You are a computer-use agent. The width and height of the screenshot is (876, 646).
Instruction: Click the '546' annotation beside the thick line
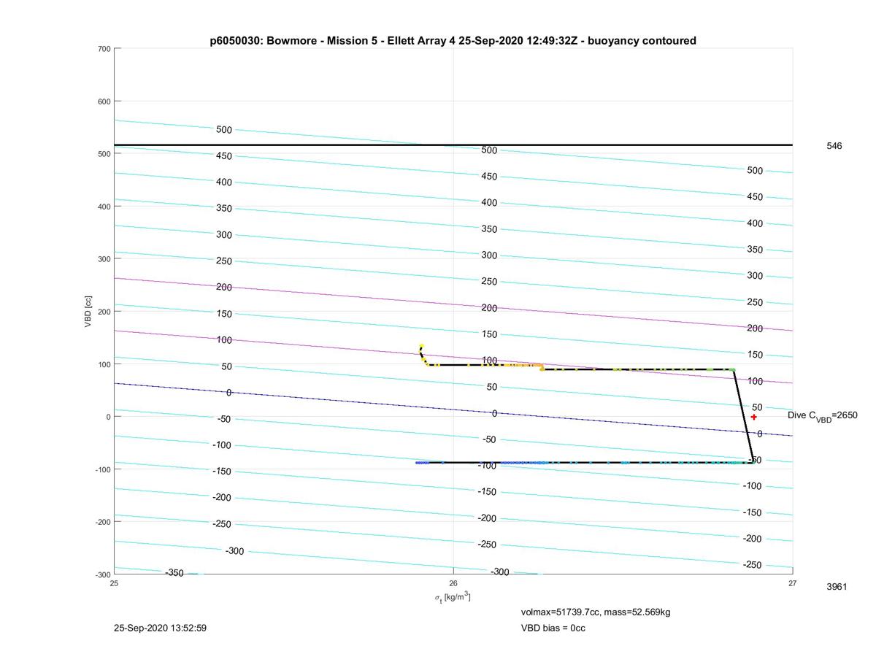(834, 146)
